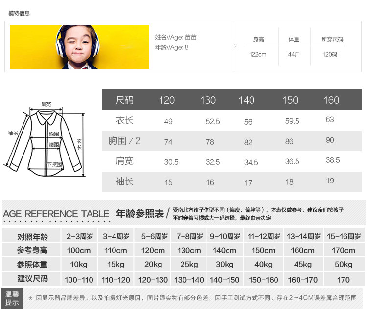Select the 年龄//Age: 8 line

[x=172, y=47]
